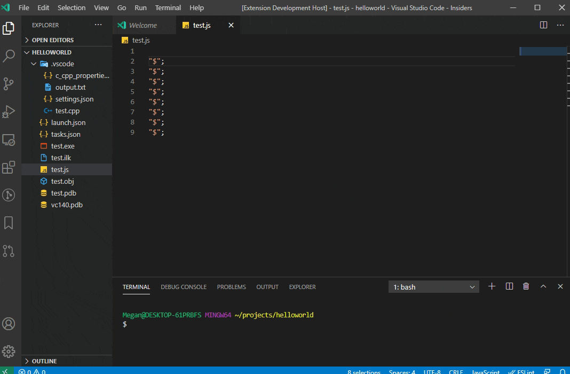Split the terminal using the split icon

point(509,286)
